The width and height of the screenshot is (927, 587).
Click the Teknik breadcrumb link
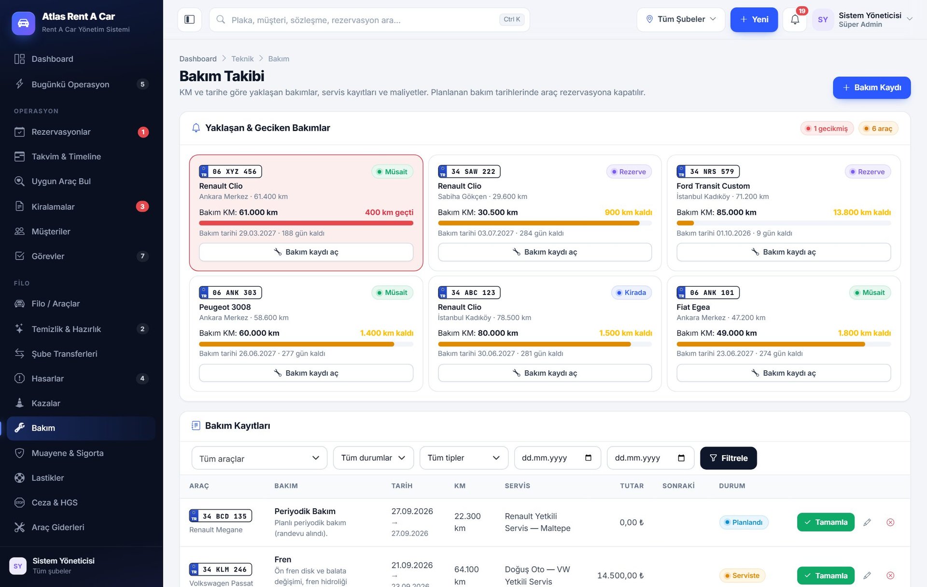[242, 59]
